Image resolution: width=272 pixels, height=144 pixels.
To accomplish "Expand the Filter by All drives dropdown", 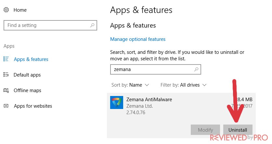I will pyautogui.click(x=183, y=85).
